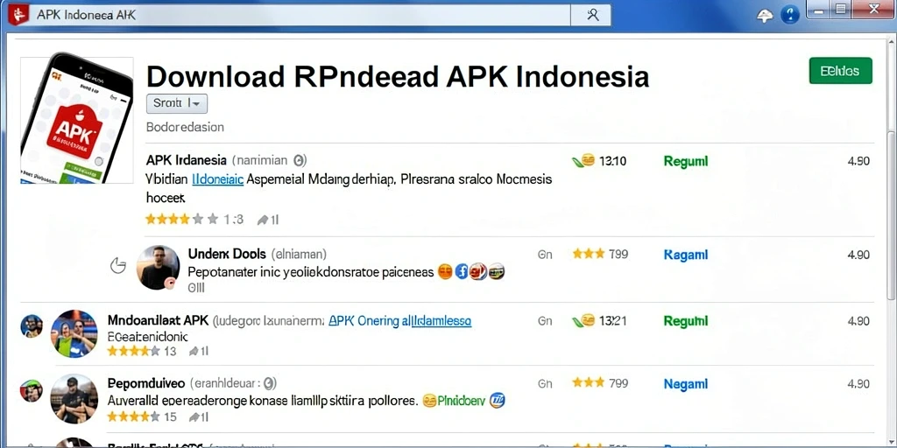Select the Undenx Dools title
This screenshot has height=448, width=897.
[227, 254]
